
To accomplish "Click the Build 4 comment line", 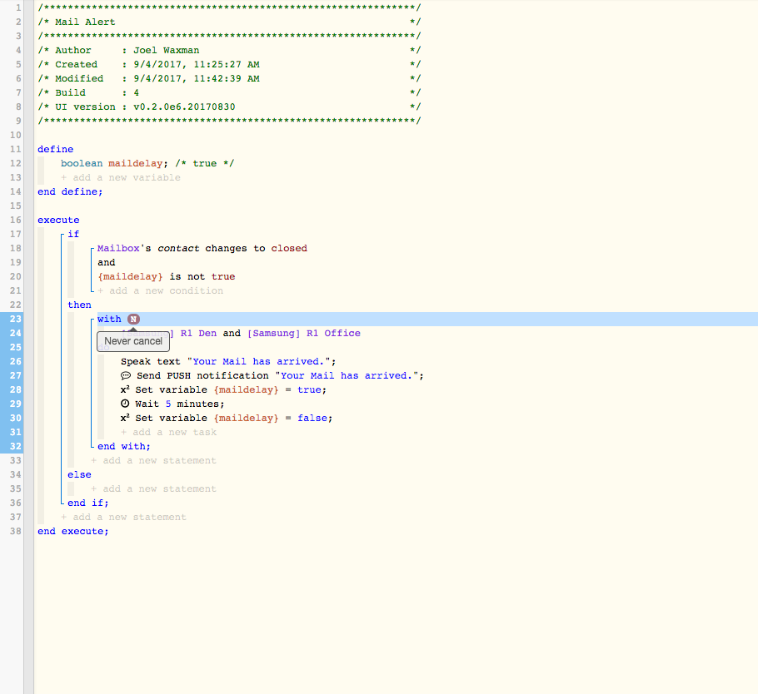I will tap(229, 92).
